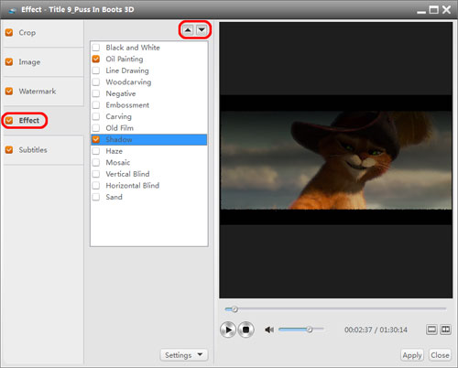Maximize the Effect window
Screen dimensions: 458x368
tap(433, 10)
